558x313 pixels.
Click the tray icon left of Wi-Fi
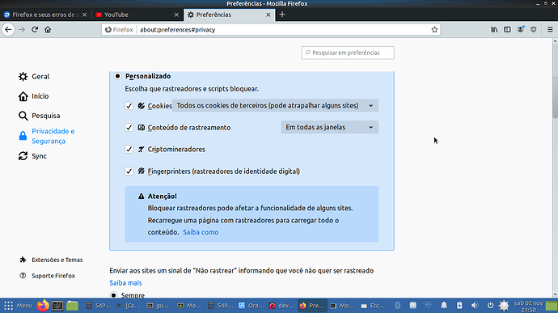pos(412,306)
